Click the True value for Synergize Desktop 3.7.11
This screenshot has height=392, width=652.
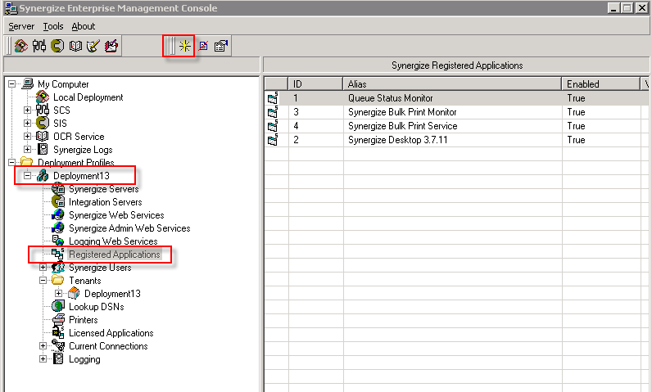[576, 140]
